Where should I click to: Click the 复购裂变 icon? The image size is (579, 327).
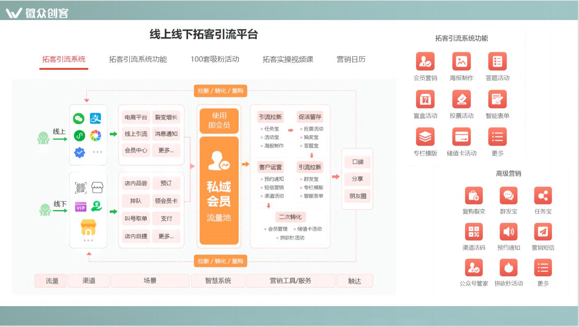(x=474, y=195)
